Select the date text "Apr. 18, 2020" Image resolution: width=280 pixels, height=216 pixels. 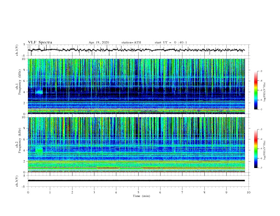(99, 42)
